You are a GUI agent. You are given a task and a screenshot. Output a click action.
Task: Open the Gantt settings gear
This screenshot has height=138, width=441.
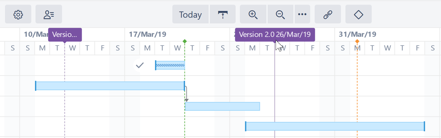[x=18, y=14]
